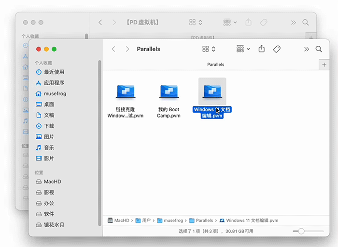Click Parallels in the path bar
This screenshot has width=338, height=247.
pyautogui.click(x=201, y=221)
